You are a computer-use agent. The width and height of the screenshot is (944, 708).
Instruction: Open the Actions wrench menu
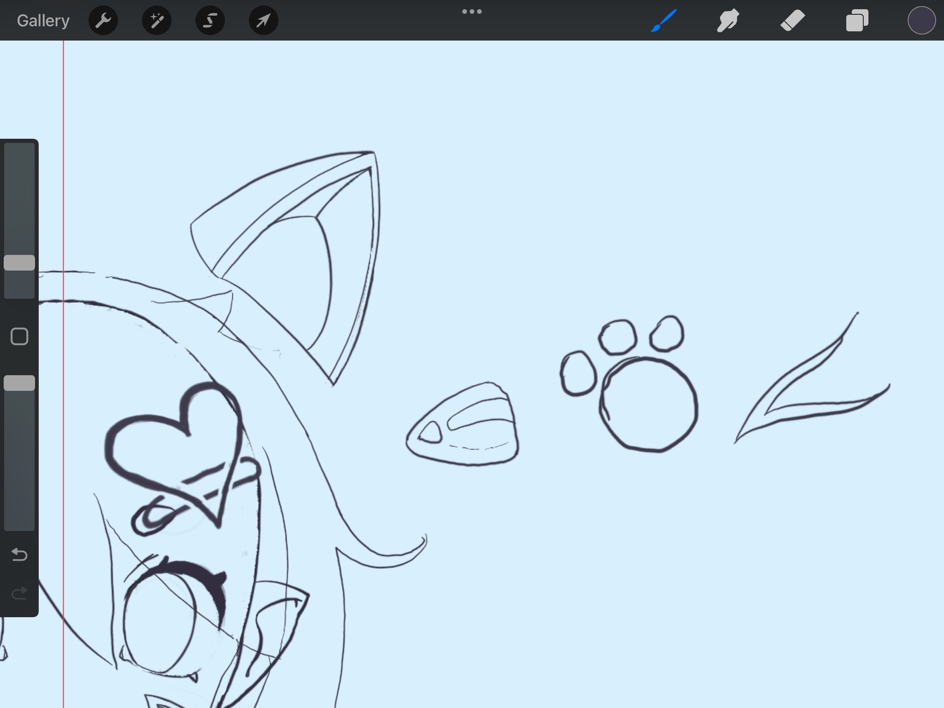point(103,20)
